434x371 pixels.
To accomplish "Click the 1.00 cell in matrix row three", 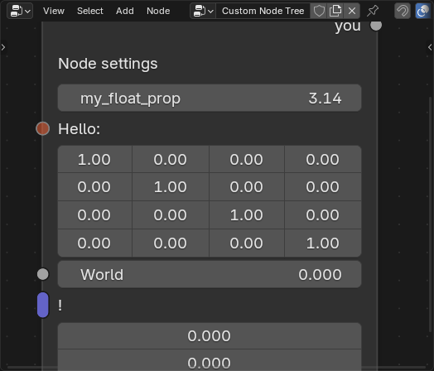I will 247,215.
